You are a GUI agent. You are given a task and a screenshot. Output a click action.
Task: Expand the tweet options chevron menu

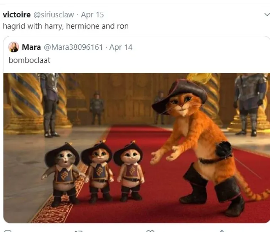pyautogui.click(x=267, y=15)
